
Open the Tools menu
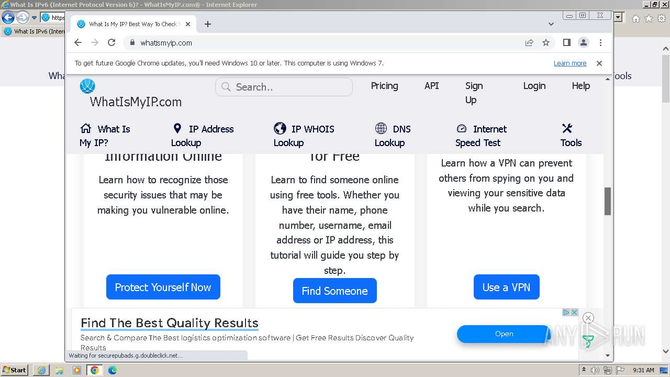(571, 136)
